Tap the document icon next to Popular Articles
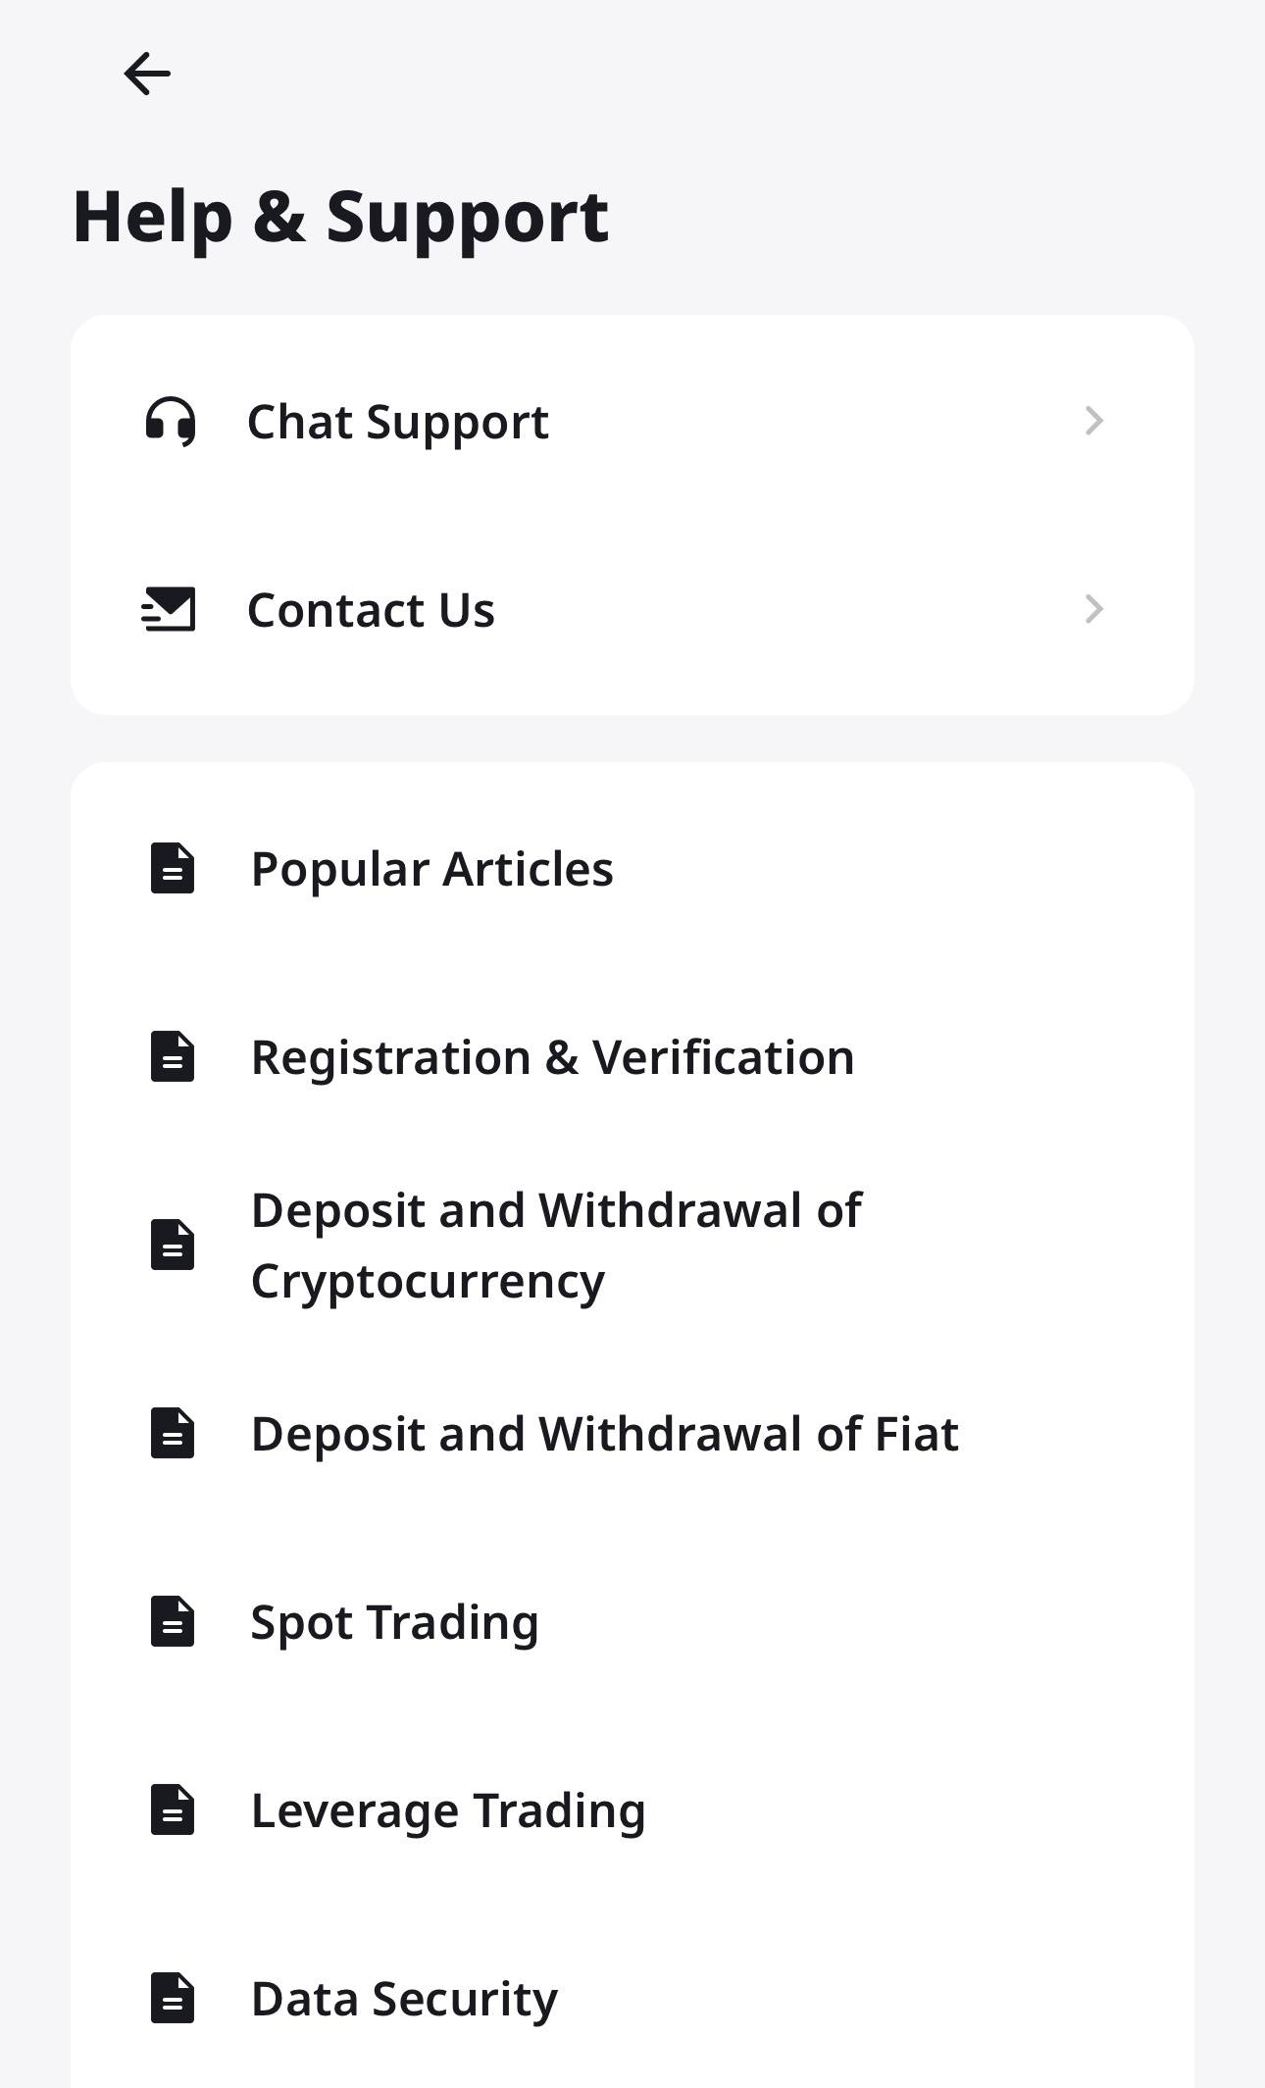This screenshot has height=2088, width=1265. [173, 868]
